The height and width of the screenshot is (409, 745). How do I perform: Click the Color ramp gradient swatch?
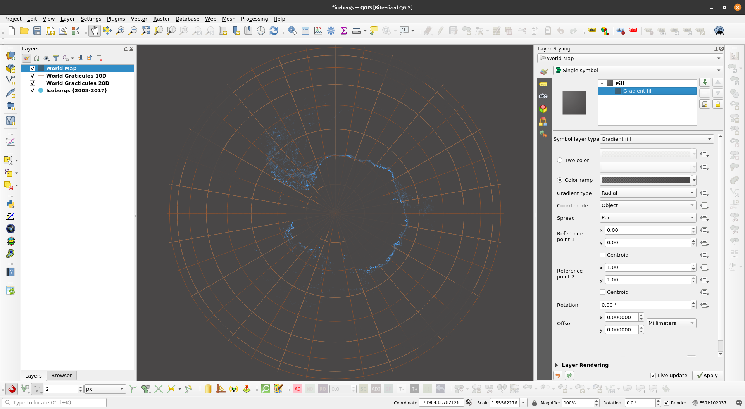click(645, 180)
